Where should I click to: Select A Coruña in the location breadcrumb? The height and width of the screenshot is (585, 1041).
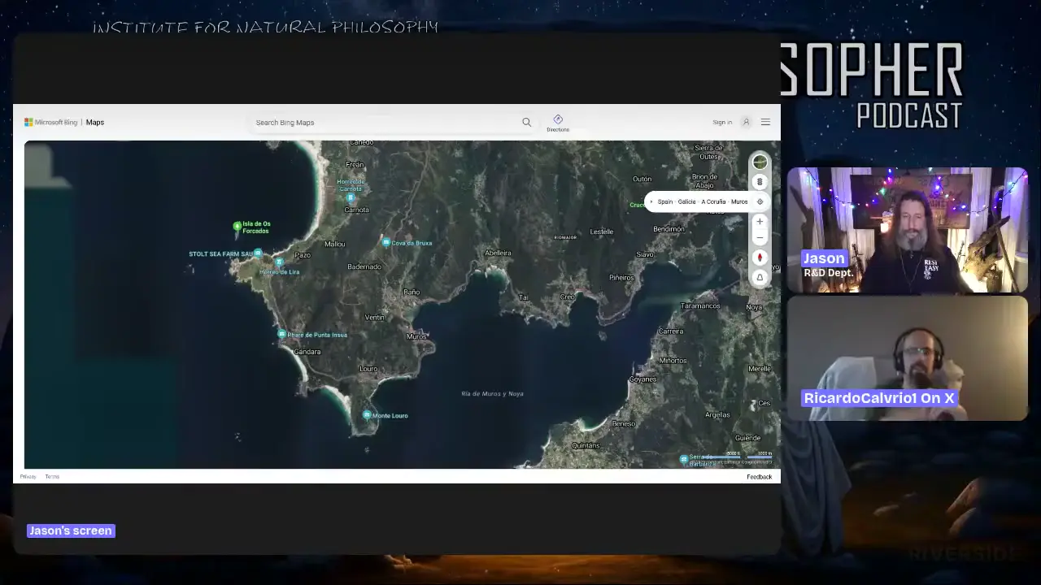coord(713,201)
